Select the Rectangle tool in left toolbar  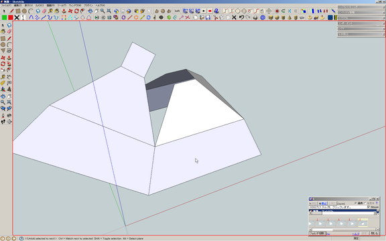[x=3, y=39]
